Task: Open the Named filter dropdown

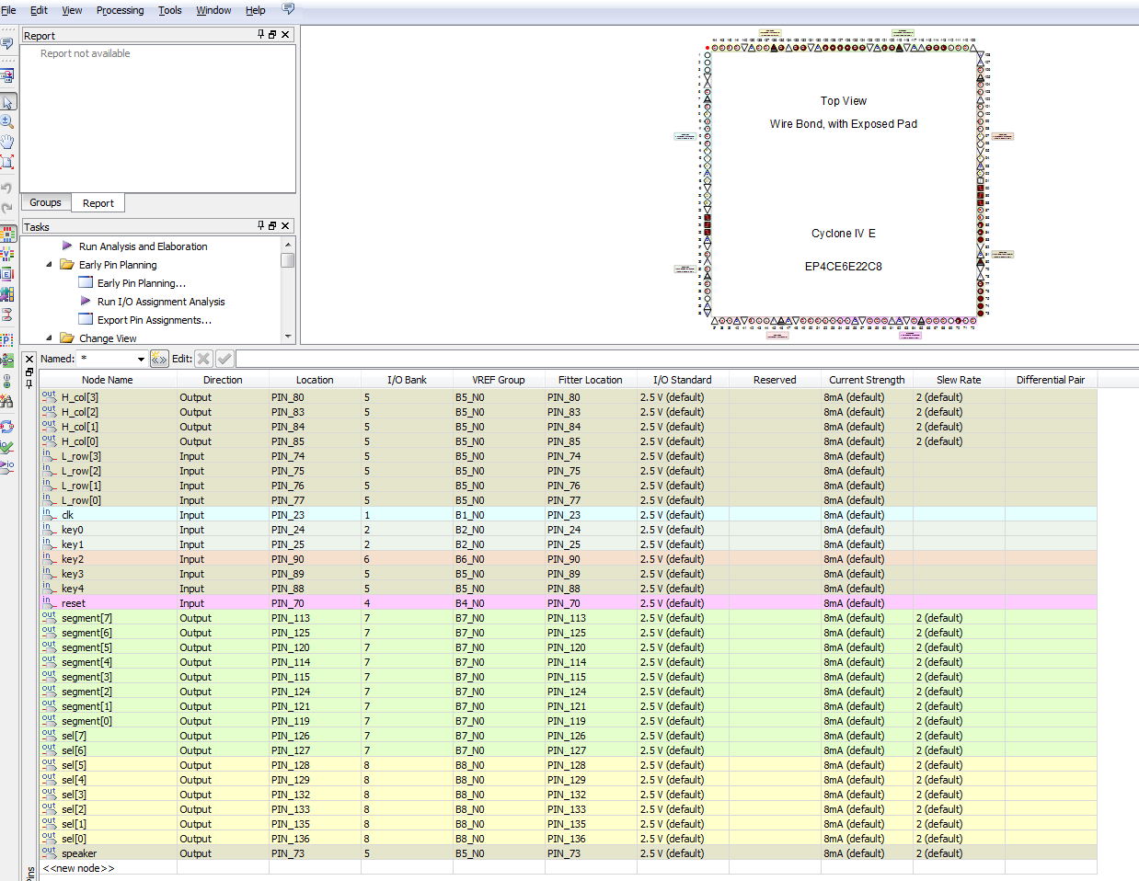Action: 141,359
